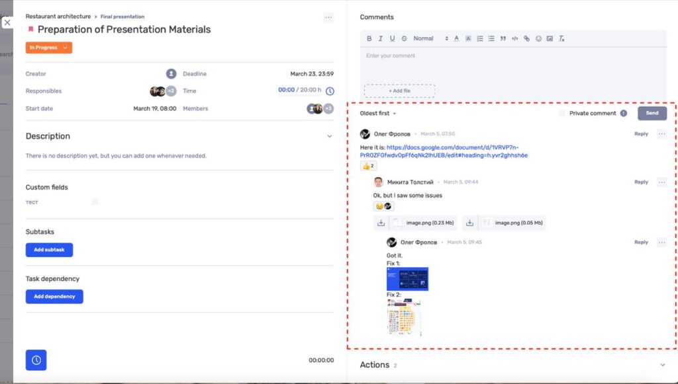Open the Restaurant architecture breadcrumb

[58, 17]
